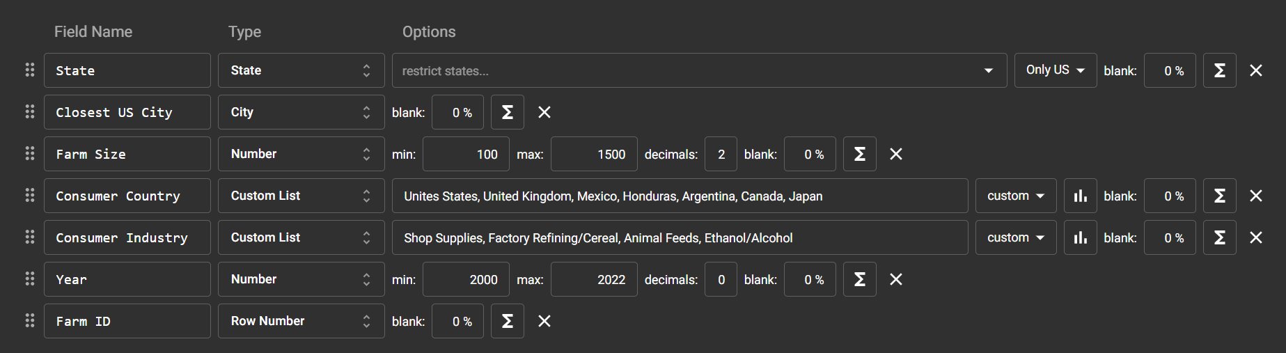Delete the Year field row
Screen dimensions: 1286x353
pyautogui.click(x=896, y=279)
